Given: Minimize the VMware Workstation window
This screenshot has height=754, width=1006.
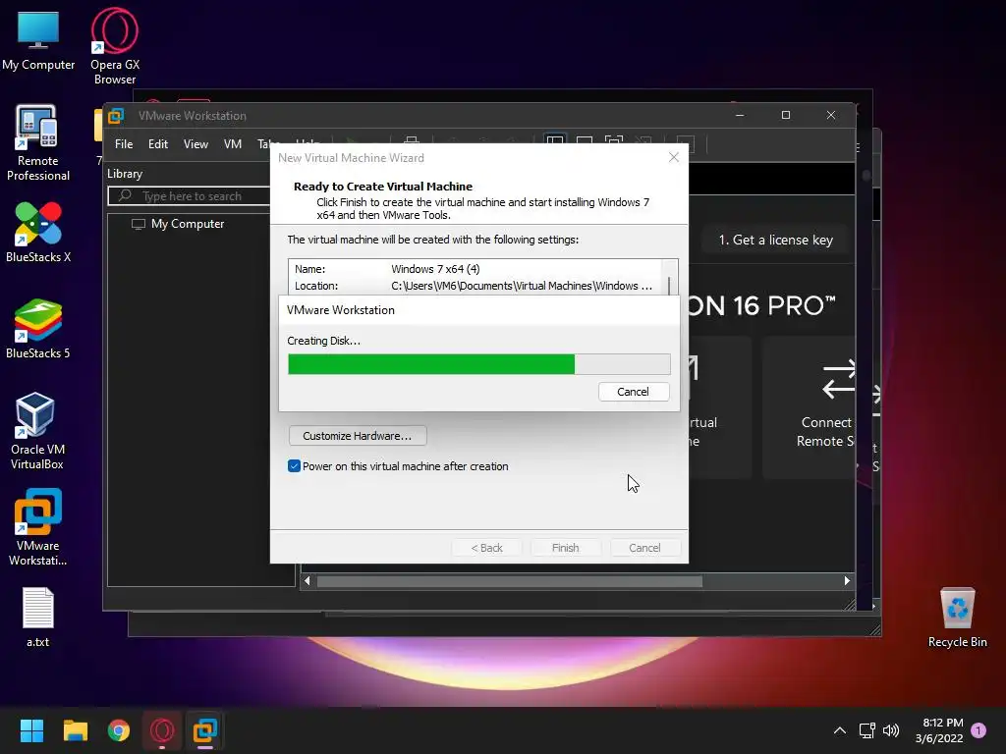Looking at the screenshot, I should (740, 116).
